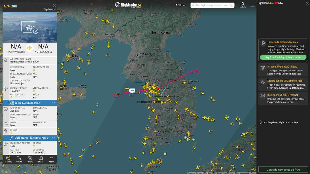
Task: Click the locked Squawk padlock
Action: point(34,146)
